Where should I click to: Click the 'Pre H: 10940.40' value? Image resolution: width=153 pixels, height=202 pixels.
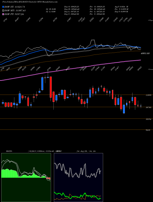[x=97, y=9]
